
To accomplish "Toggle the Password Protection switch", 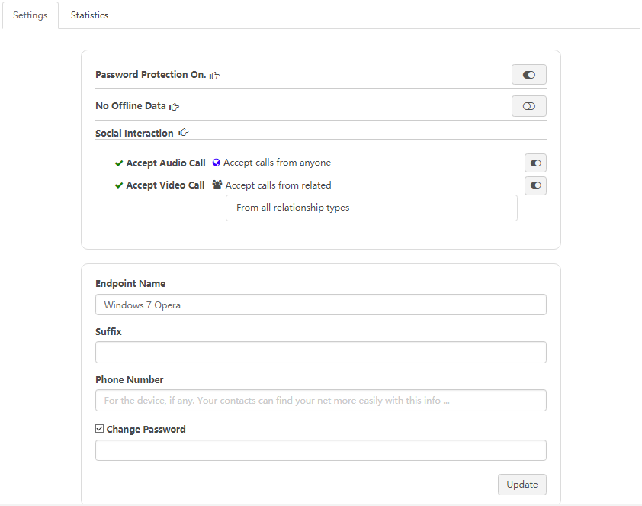I will 528,75.
